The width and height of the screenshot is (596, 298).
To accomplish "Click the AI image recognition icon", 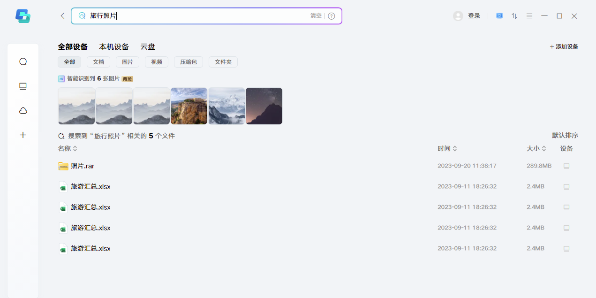I will [61, 78].
